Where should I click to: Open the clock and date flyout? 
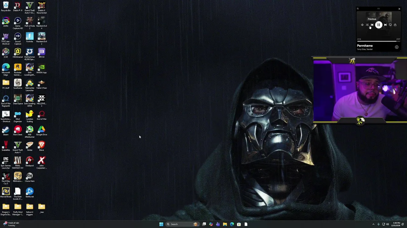[x=396, y=224]
